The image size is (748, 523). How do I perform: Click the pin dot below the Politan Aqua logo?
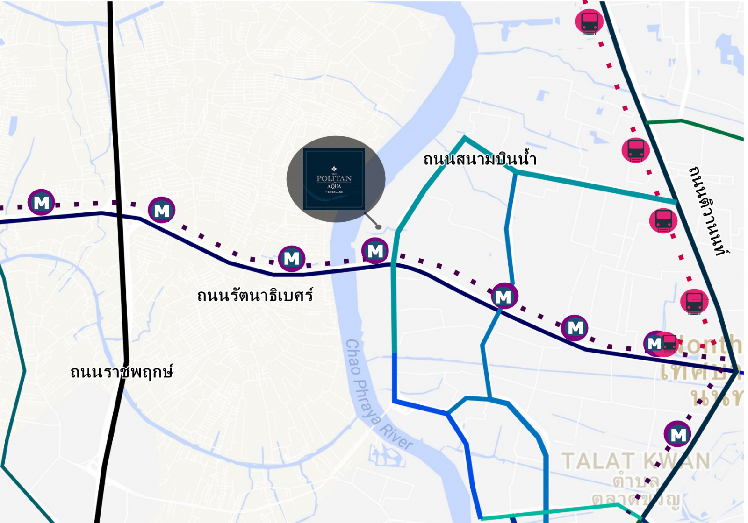click(379, 227)
